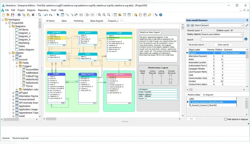Click the blue info icon beside Search
The height and width of the screenshot is (144, 250).
[x=246, y=39]
